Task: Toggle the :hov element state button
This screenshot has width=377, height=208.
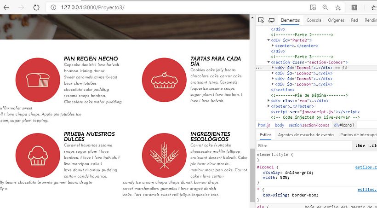Action: [x=360, y=146]
